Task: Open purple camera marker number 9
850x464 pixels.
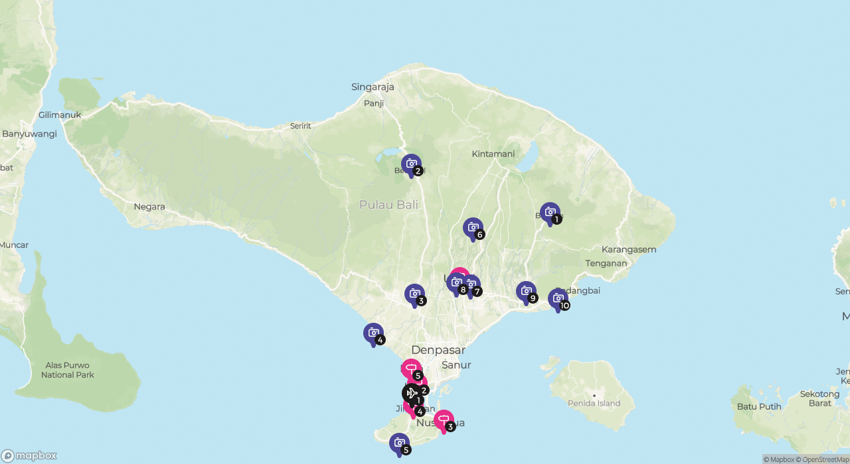Action: point(526,292)
